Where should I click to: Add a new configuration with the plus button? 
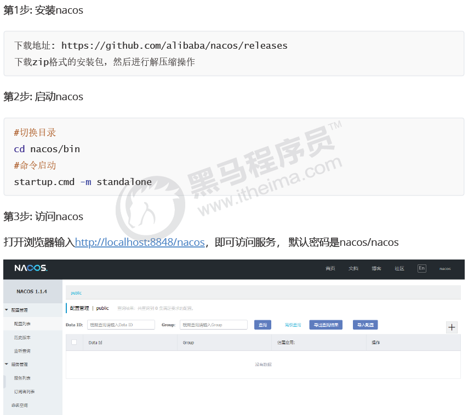452,327
